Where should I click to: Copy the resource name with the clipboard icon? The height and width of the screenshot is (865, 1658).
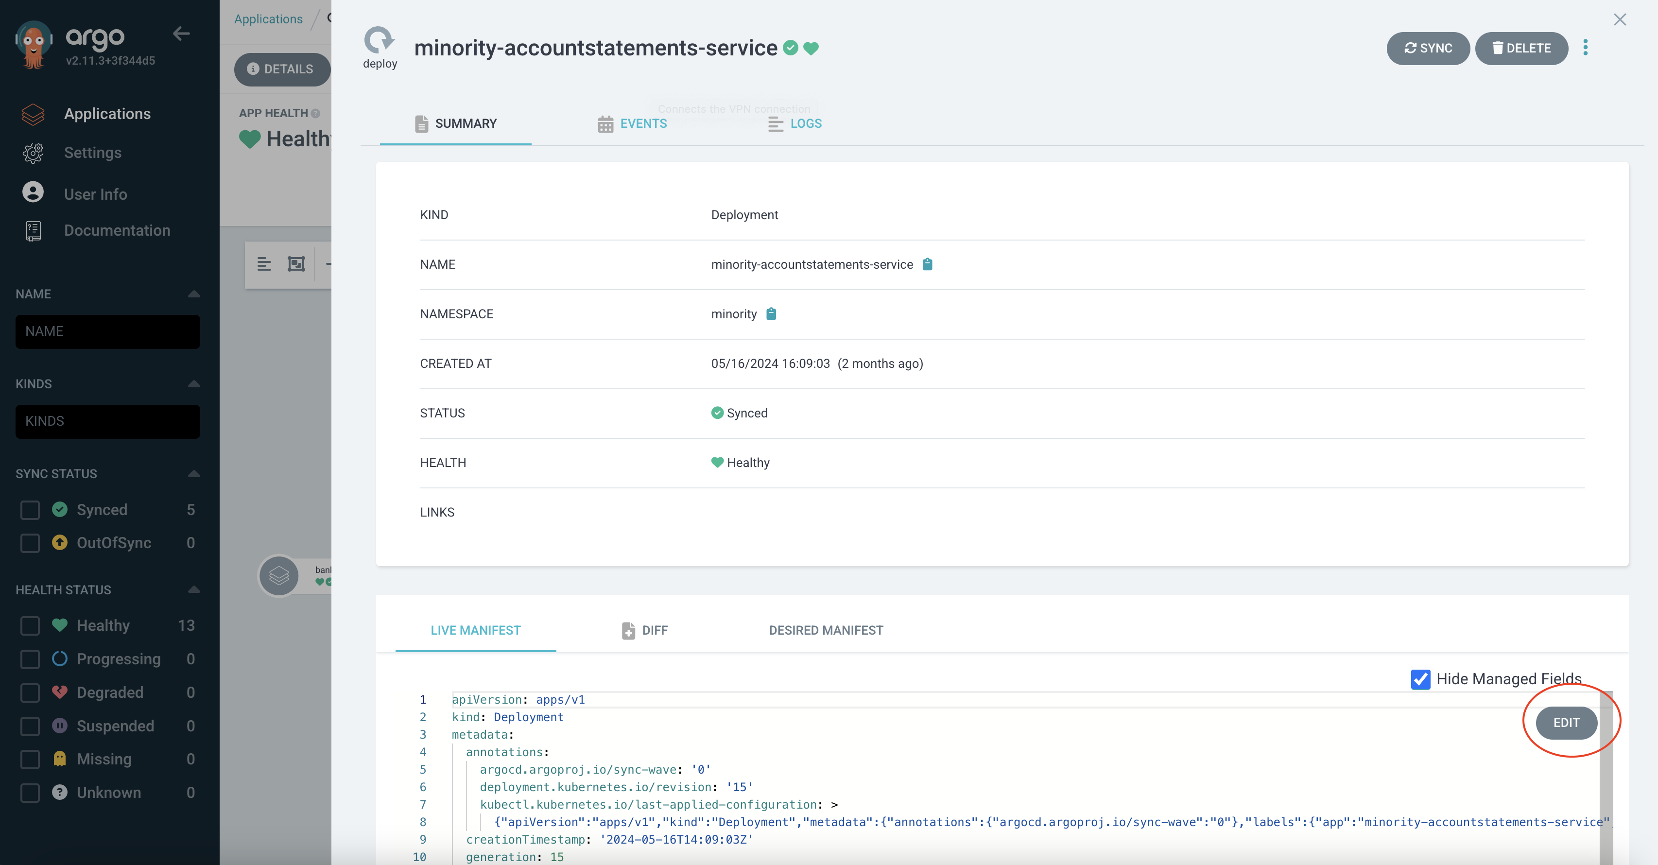927,264
